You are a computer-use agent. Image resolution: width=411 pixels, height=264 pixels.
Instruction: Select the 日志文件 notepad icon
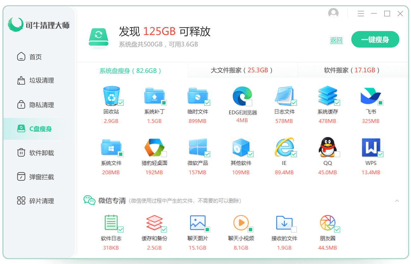[284, 96]
